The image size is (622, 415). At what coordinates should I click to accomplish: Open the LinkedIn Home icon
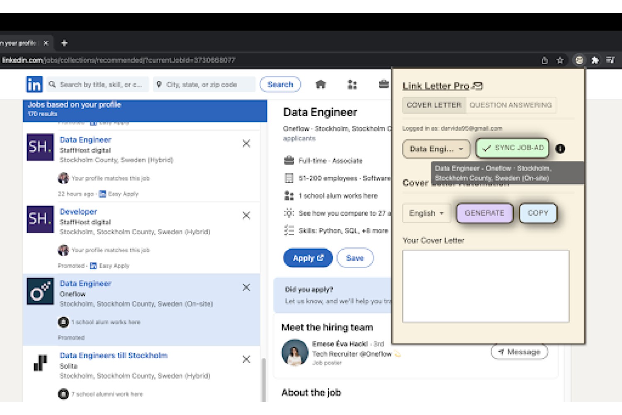click(321, 84)
